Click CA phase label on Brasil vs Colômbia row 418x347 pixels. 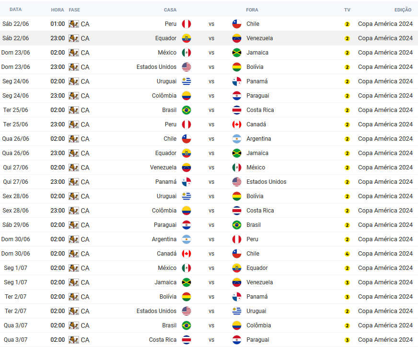point(85,326)
